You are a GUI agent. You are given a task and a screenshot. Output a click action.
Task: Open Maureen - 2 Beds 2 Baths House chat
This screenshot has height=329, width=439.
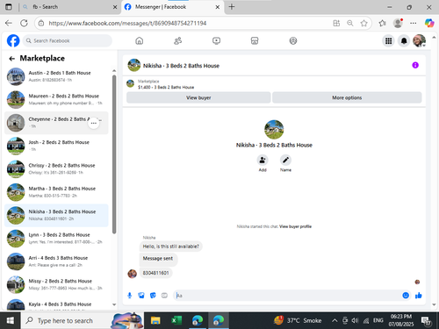click(x=56, y=99)
